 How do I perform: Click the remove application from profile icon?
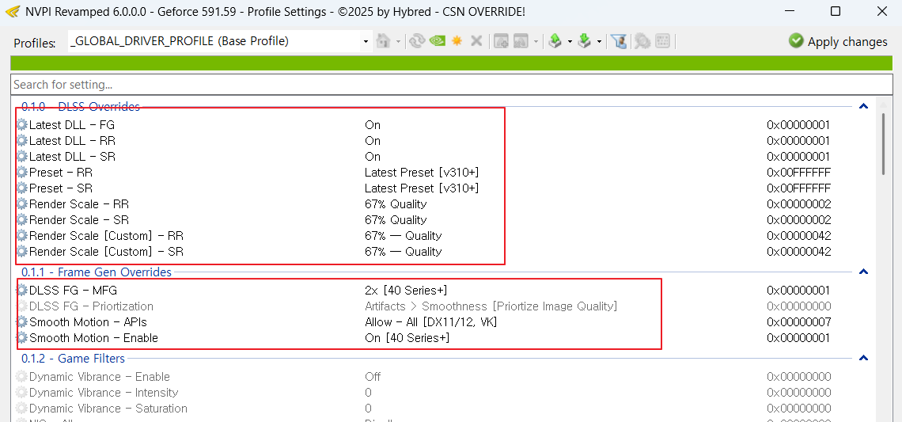[x=521, y=41]
